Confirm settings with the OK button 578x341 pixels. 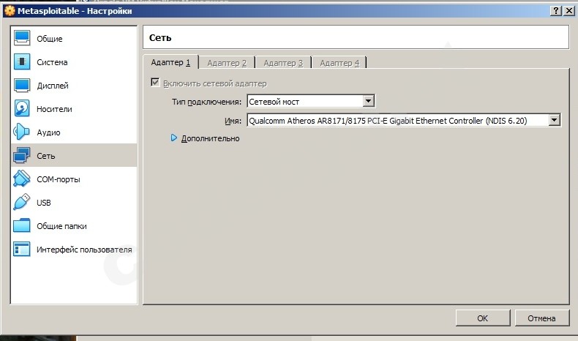pos(483,318)
